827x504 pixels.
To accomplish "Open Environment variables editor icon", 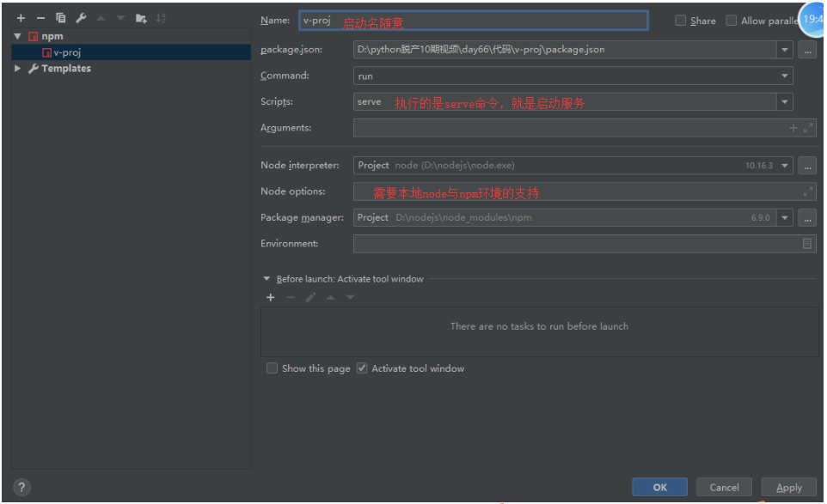I will point(807,244).
